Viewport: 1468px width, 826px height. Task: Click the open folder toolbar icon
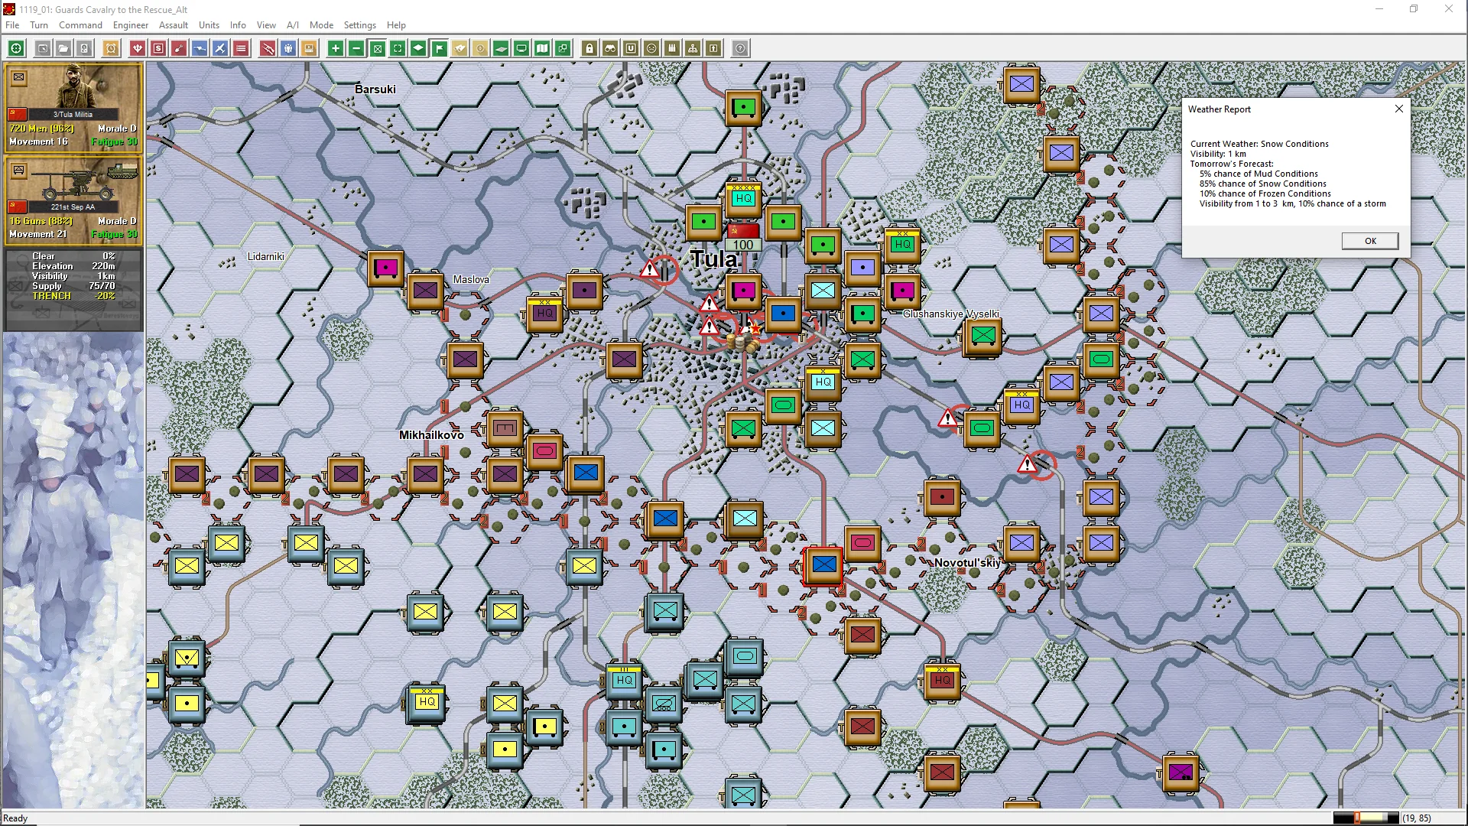[x=63, y=48]
